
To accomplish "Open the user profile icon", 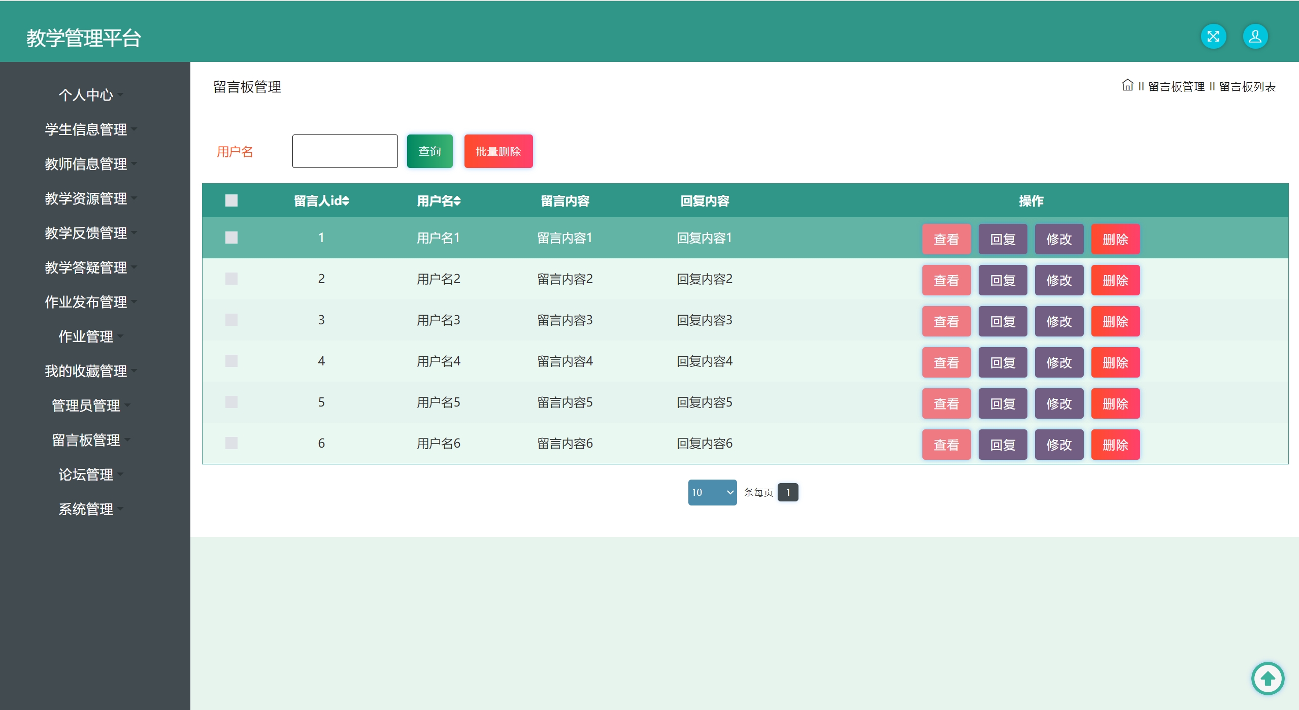I will click(x=1255, y=37).
